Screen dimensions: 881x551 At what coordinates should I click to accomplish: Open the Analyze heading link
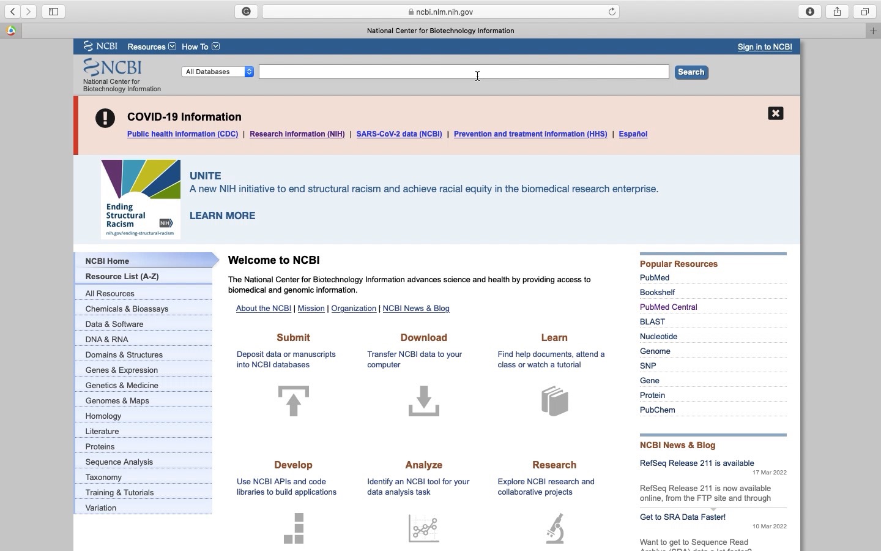pos(423,465)
